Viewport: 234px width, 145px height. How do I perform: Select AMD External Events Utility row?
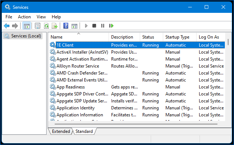(x=137, y=80)
